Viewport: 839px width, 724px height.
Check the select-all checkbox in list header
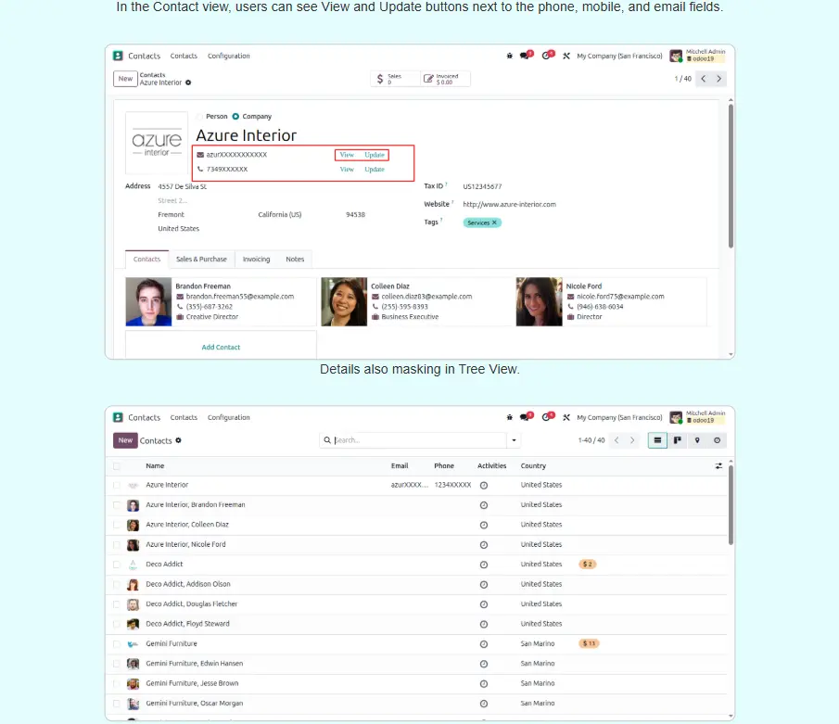pyautogui.click(x=117, y=466)
